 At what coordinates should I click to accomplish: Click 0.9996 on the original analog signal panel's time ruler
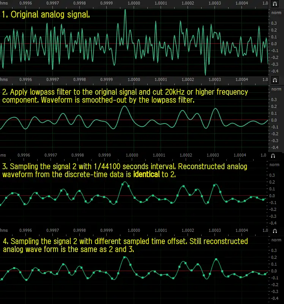25,3
